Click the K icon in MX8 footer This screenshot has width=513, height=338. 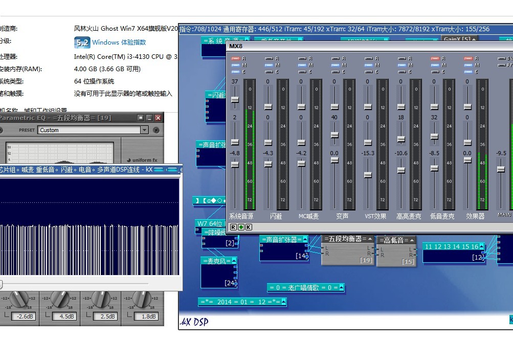pyautogui.click(x=249, y=227)
